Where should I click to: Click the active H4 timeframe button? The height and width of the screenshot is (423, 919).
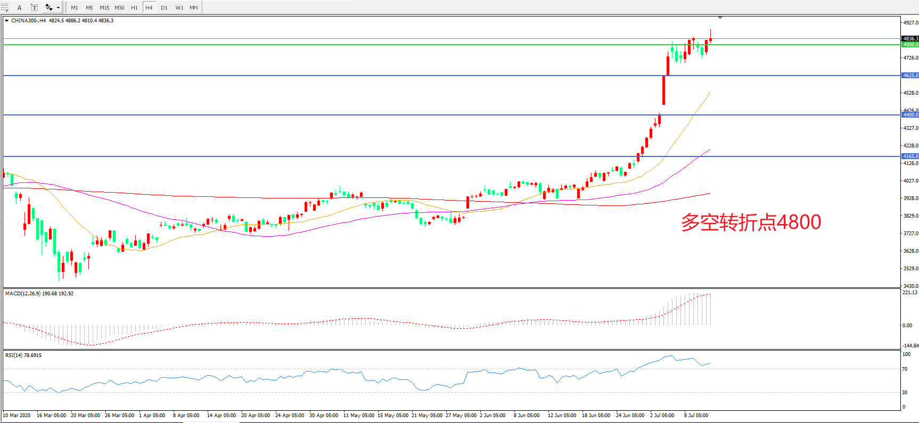pyautogui.click(x=149, y=7)
